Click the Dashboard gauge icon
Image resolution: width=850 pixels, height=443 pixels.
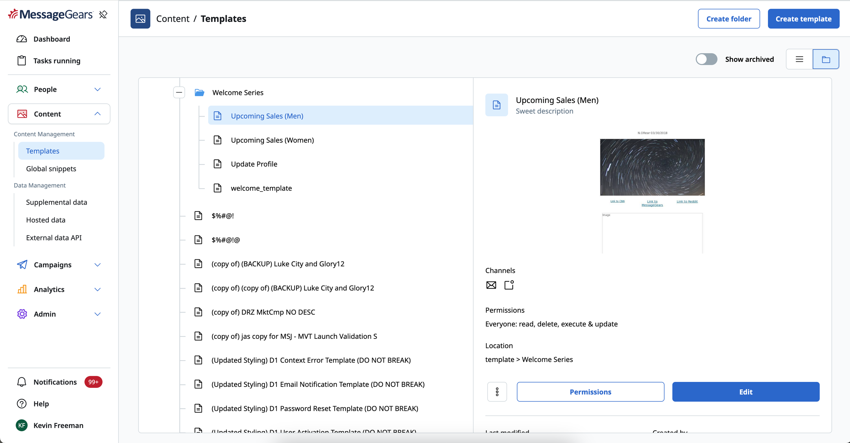[x=22, y=39]
